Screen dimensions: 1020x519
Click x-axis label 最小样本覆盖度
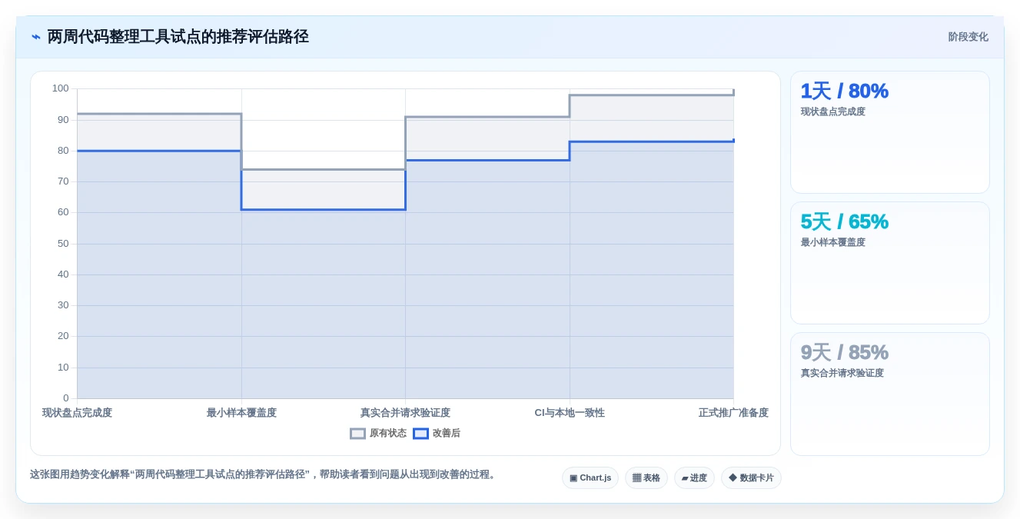click(241, 413)
